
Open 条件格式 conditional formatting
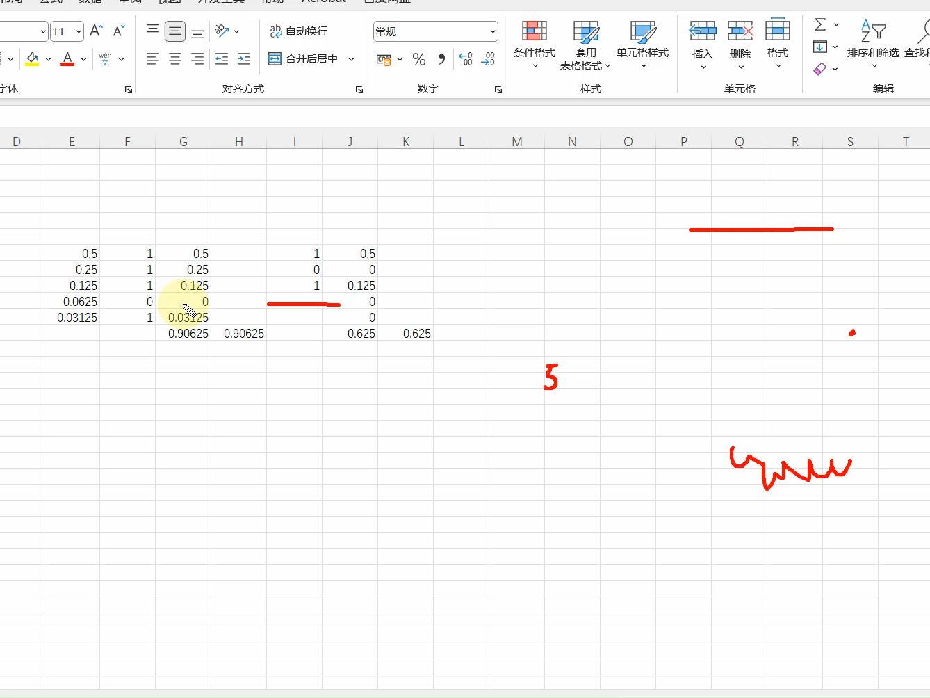click(x=535, y=44)
